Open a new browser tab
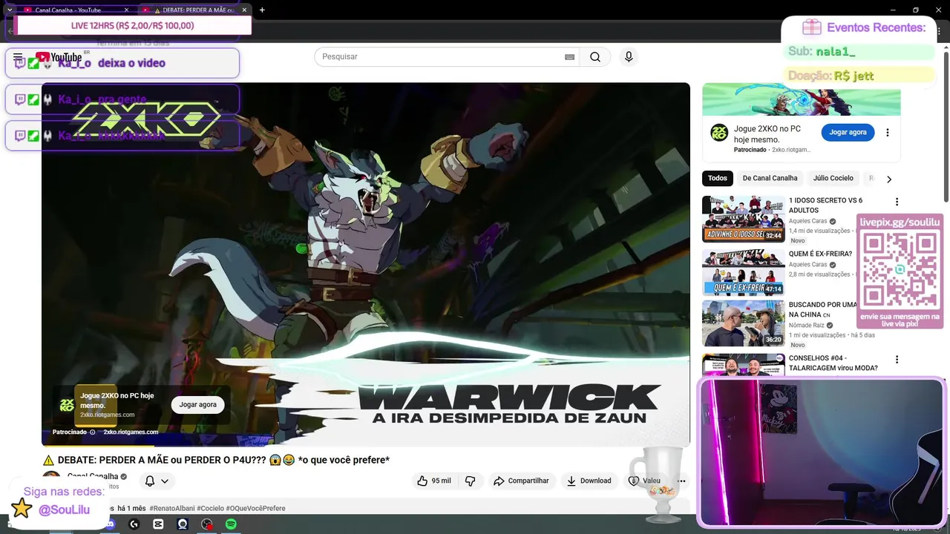 262,10
